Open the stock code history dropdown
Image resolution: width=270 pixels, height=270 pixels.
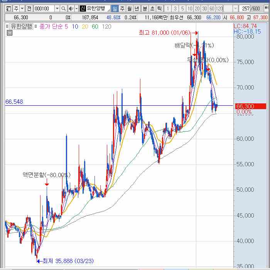coord(57,8)
